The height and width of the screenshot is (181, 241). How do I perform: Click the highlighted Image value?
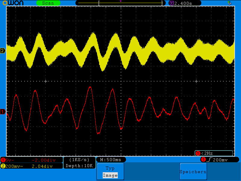(110, 175)
